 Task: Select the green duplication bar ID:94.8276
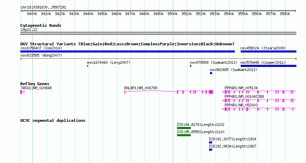pyautogui.click(x=184, y=128)
